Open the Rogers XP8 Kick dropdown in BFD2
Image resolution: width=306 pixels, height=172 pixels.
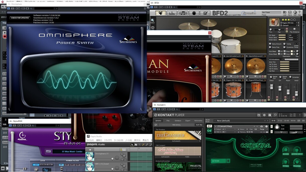(x=290, y=23)
